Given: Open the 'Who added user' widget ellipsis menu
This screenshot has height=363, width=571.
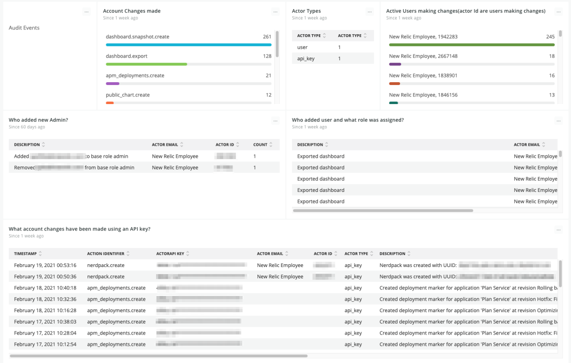Looking at the screenshot, I should (x=559, y=121).
